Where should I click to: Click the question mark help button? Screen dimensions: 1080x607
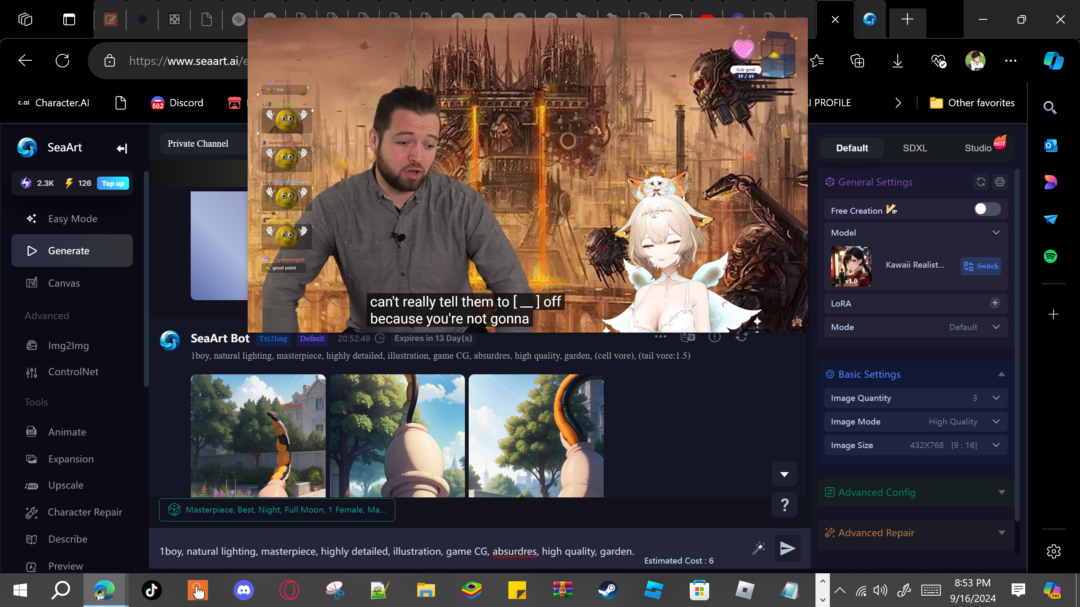pos(784,505)
